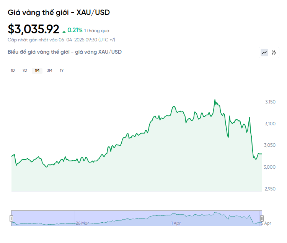
Task: Click the right navigator range handle
Action: (262, 218)
